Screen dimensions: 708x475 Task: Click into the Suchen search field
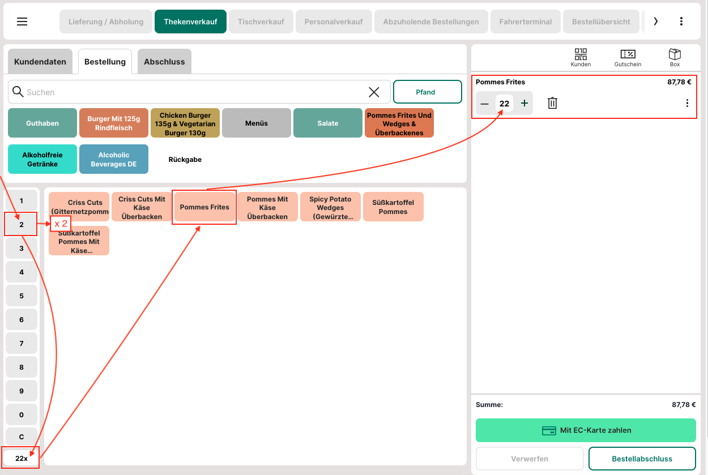[x=193, y=92]
